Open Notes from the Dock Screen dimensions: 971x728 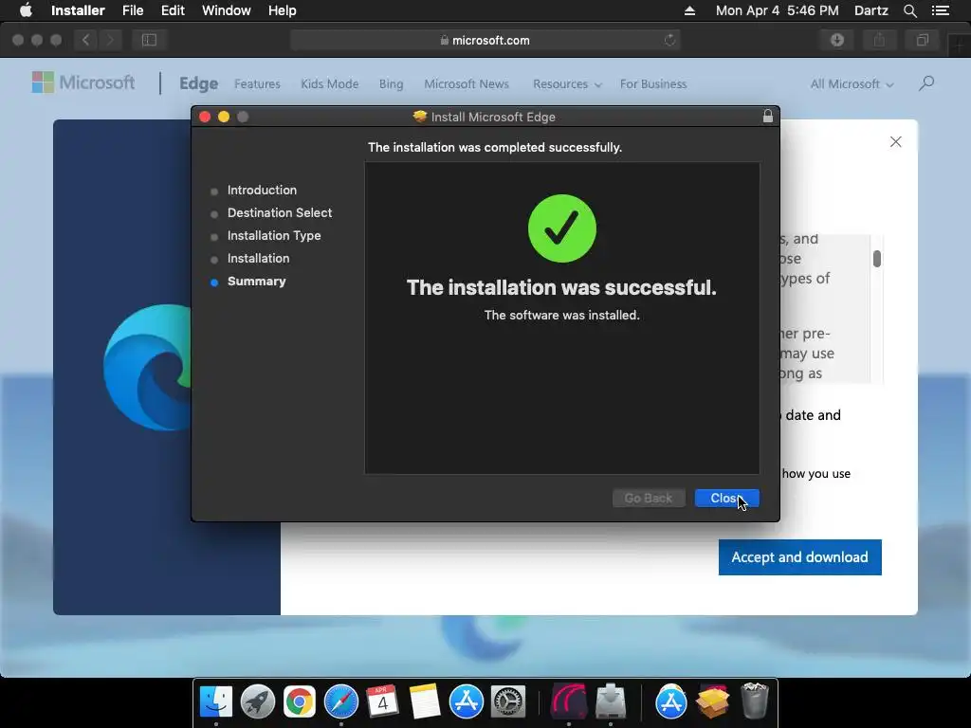(424, 702)
